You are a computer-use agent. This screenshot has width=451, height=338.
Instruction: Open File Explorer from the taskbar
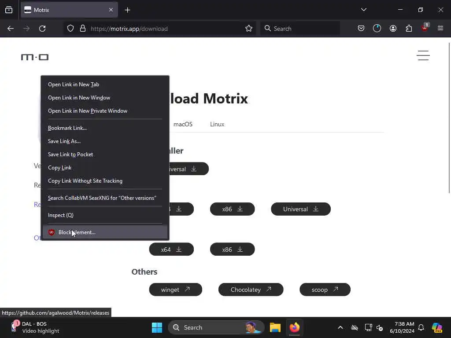[x=275, y=327]
